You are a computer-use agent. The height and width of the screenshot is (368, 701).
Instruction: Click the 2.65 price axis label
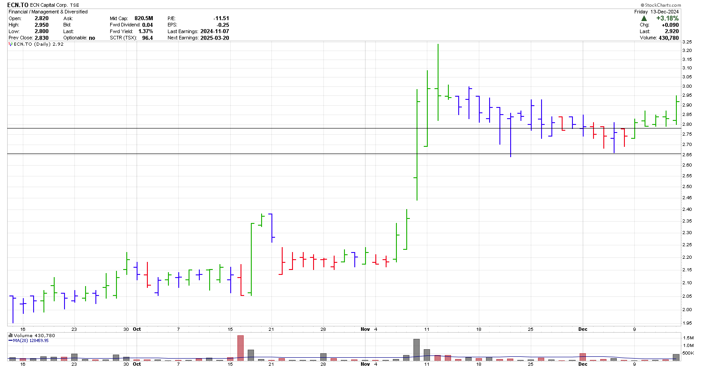(x=687, y=155)
